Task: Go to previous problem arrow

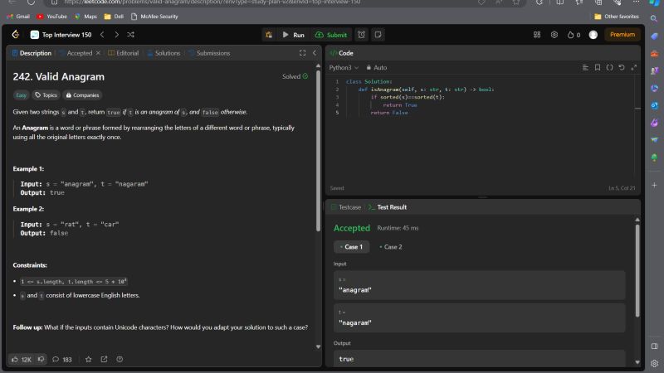Action: coord(102,35)
